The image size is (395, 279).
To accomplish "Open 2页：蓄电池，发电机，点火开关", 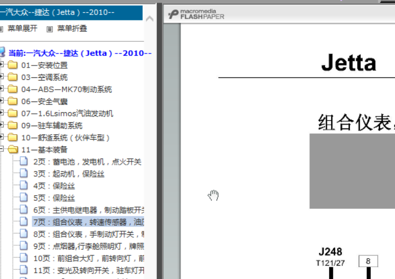I will click(87, 162).
